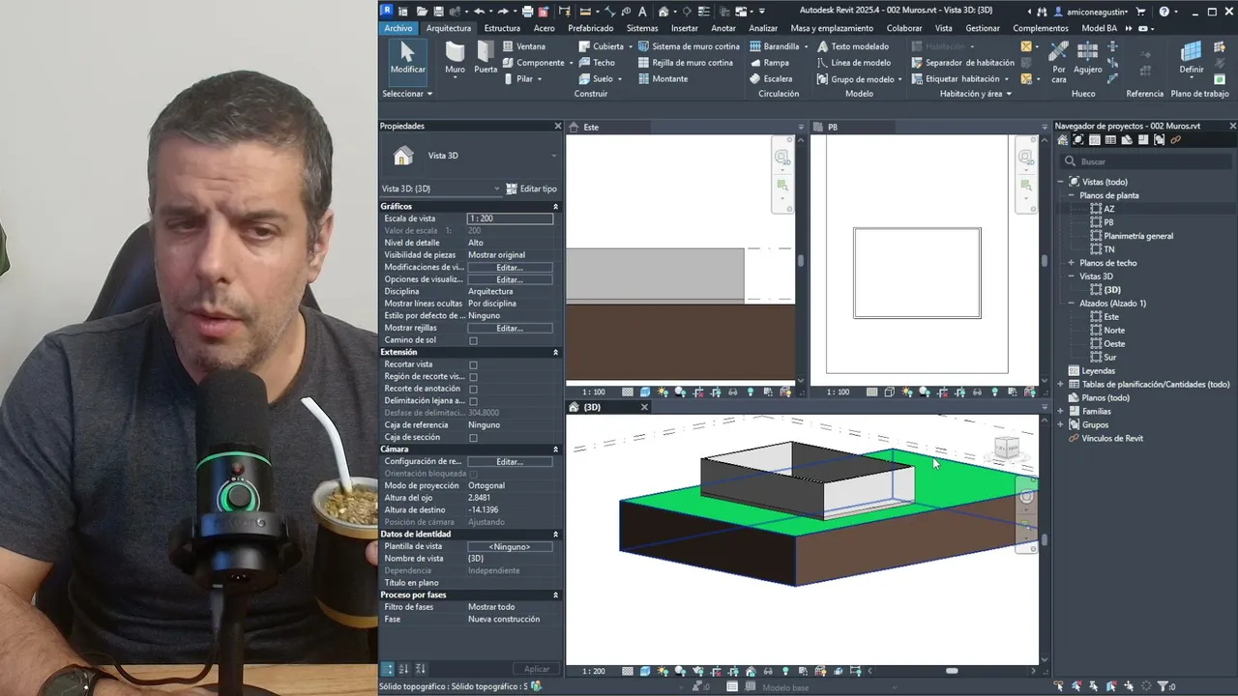Select the Barandilla railing tool

coord(775,46)
